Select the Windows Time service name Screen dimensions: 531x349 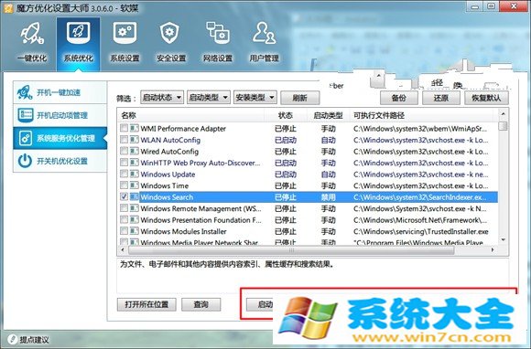164,185
